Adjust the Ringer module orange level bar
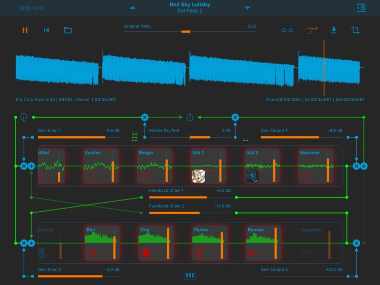 click(167, 171)
